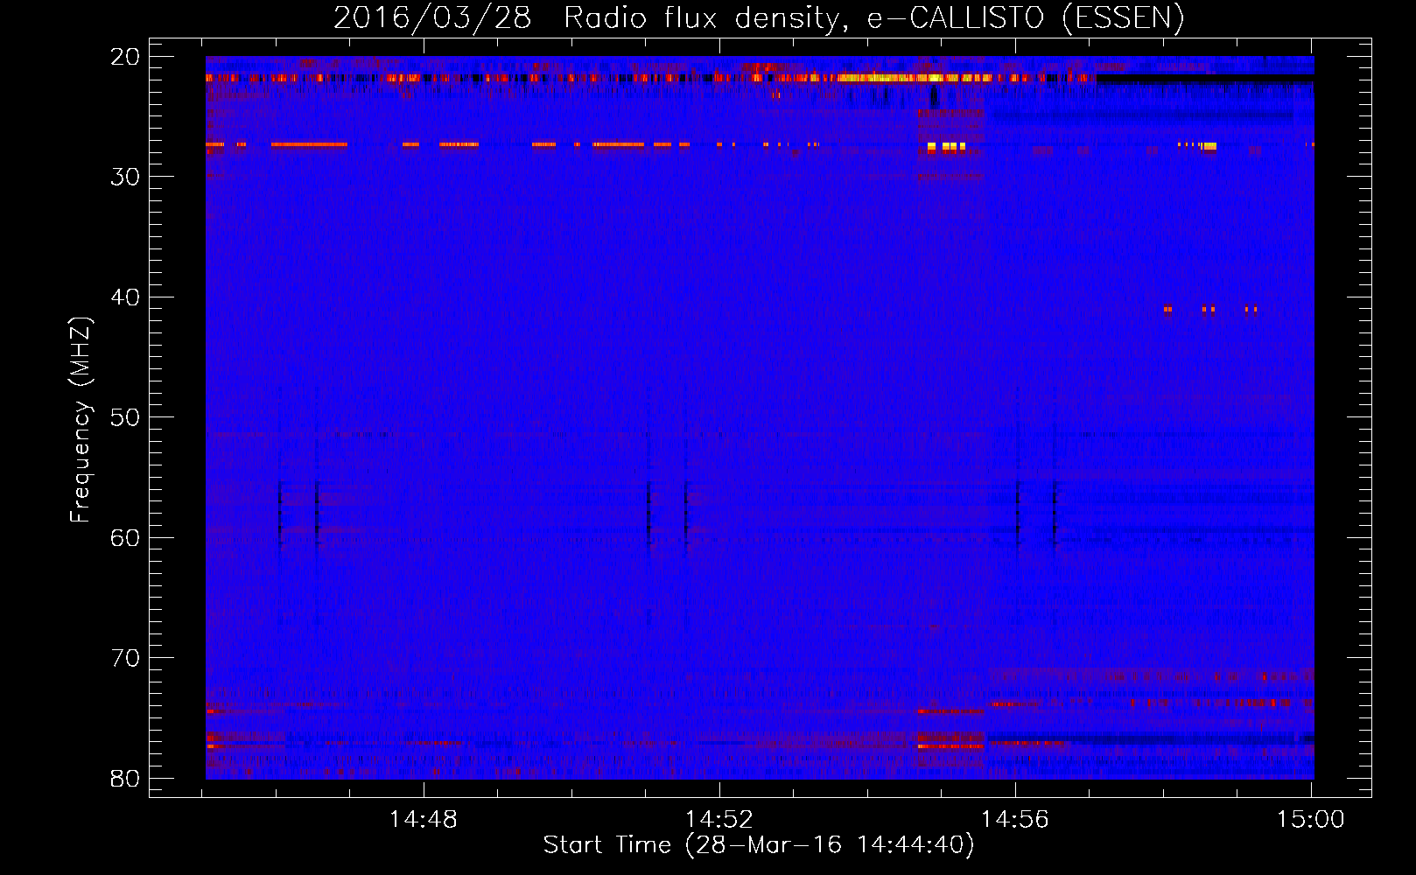Click the 14:52 time tick label
This screenshot has height=875, width=1416.
click(719, 819)
